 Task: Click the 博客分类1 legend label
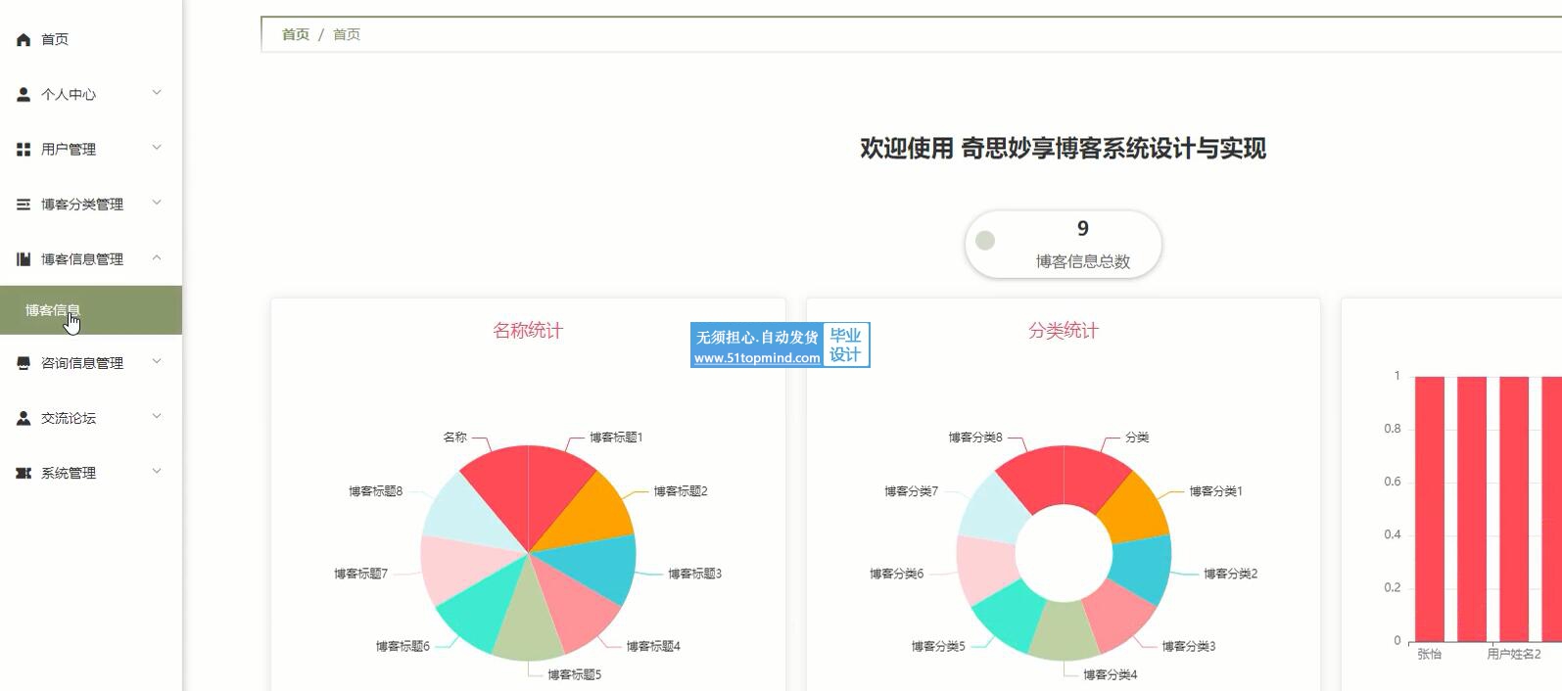point(1215,491)
